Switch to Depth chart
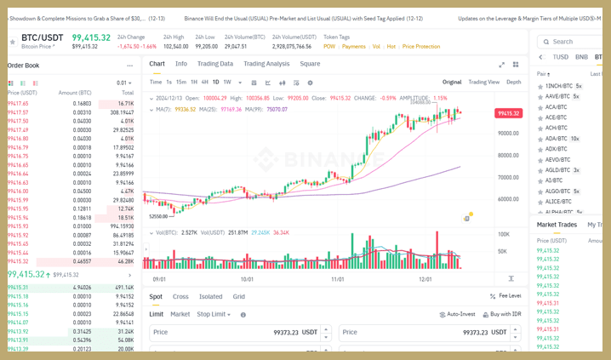611x360 pixels. (x=513, y=83)
